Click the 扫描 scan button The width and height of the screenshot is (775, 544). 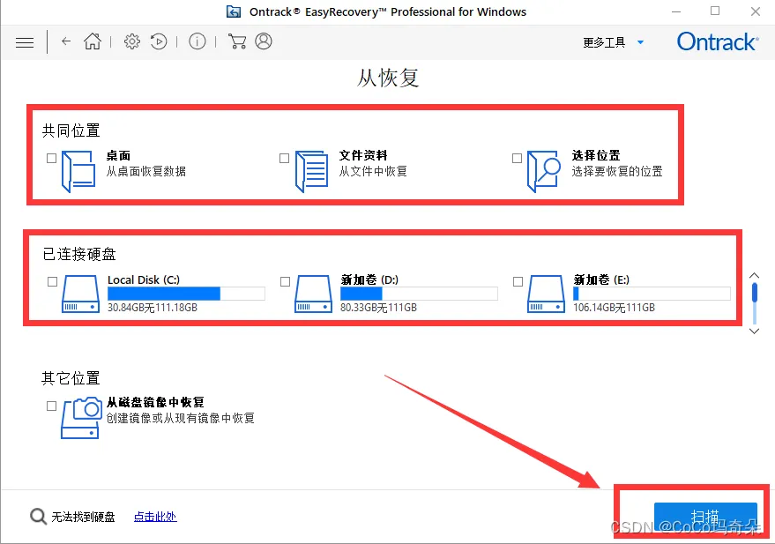click(705, 517)
